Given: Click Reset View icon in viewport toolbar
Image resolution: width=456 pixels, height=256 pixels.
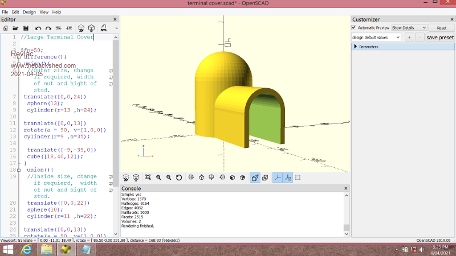Looking at the screenshot, I should click(179, 177).
